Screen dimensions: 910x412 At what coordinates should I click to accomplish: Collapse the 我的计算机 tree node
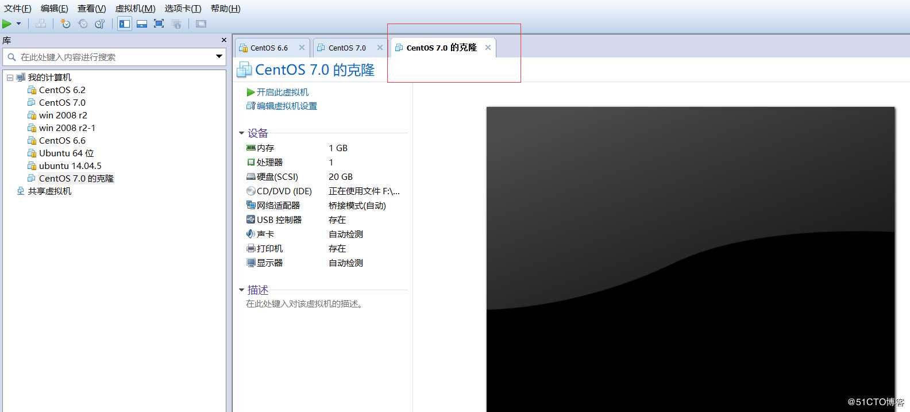tap(10, 78)
